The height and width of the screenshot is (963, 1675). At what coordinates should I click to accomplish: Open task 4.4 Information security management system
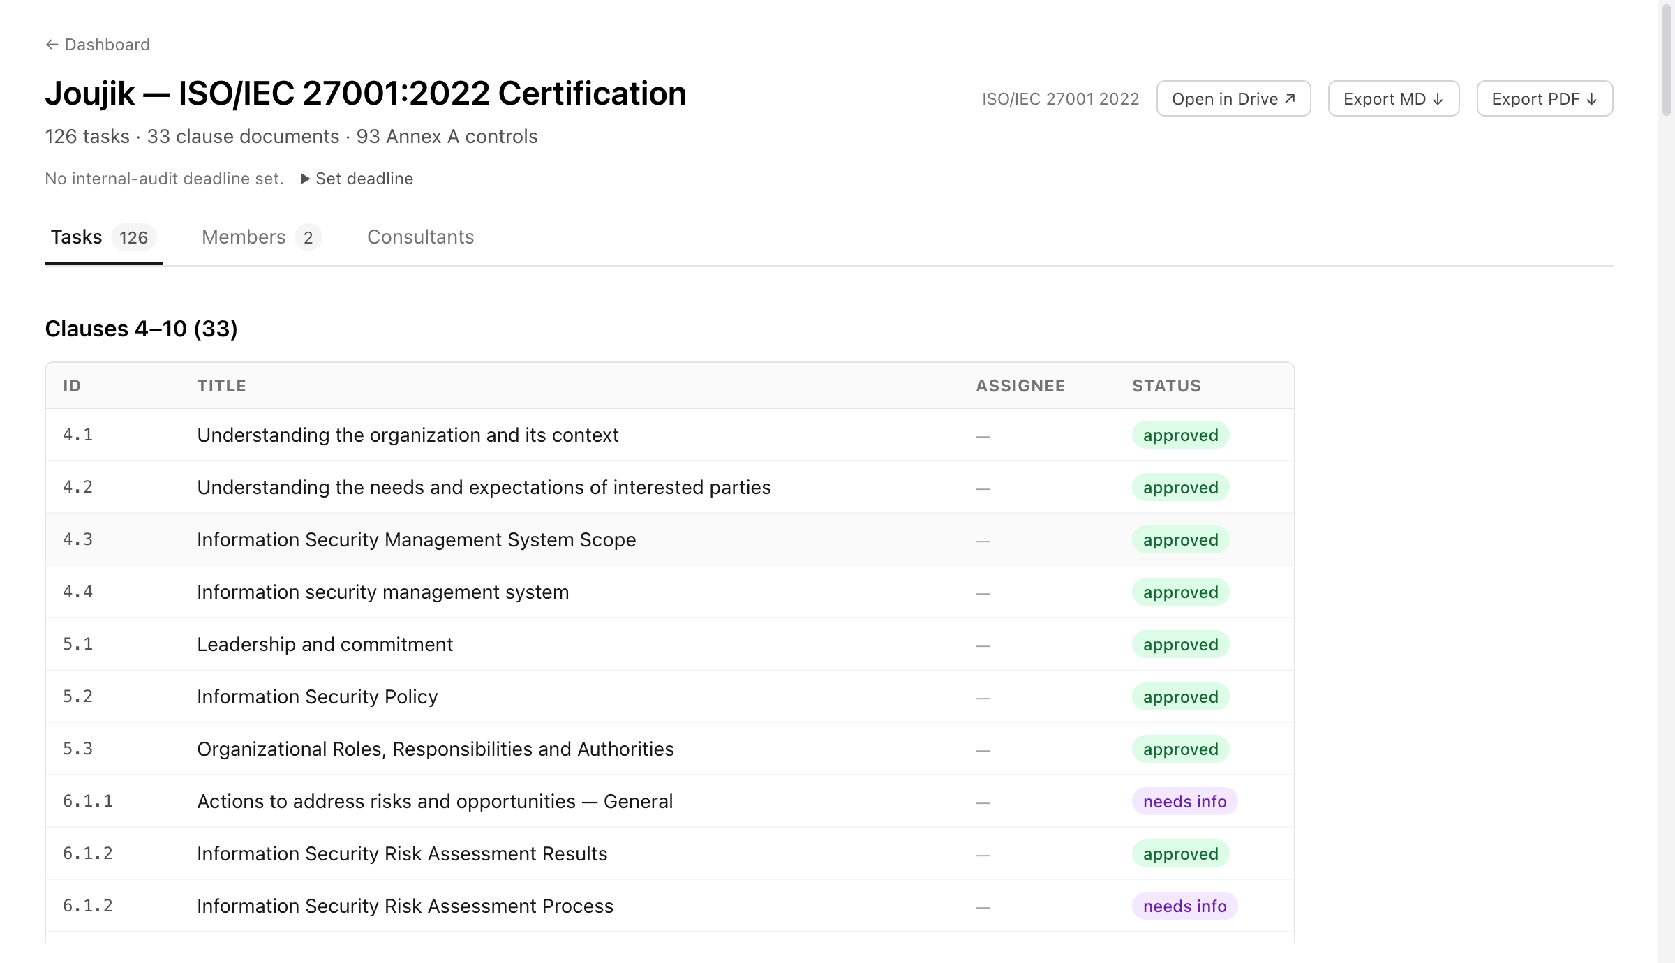[383, 592]
